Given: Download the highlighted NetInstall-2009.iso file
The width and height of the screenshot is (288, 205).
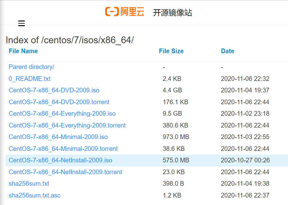Looking at the screenshot, I should (x=61, y=160).
